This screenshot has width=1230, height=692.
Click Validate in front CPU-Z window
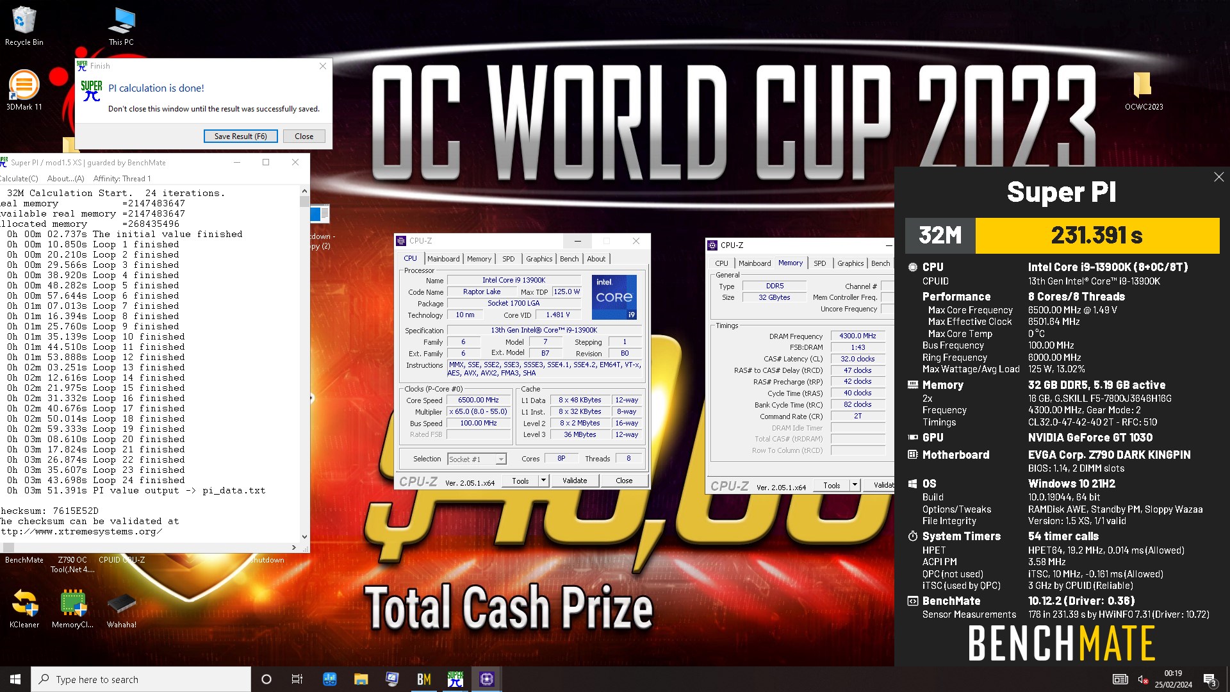click(x=575, y=481)
